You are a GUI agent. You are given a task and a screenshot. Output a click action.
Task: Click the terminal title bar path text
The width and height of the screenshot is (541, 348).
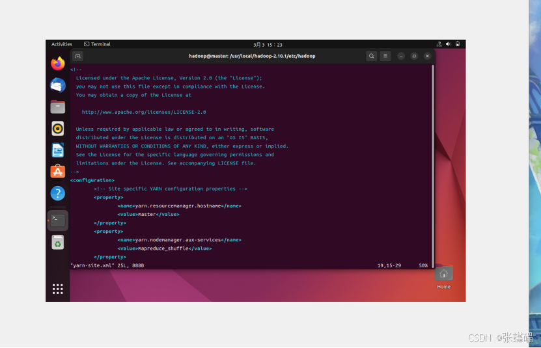click(252, 56)
